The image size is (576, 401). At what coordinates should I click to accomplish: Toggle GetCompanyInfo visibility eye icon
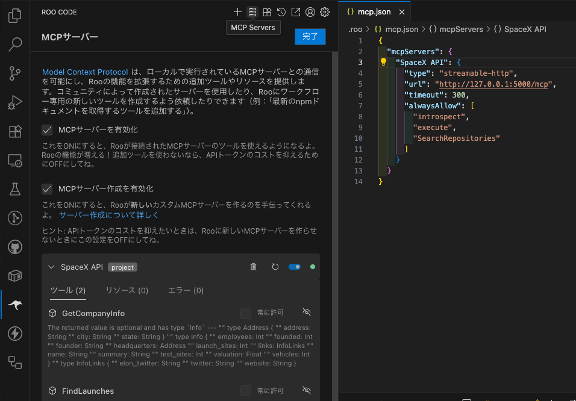pos(307,312)
